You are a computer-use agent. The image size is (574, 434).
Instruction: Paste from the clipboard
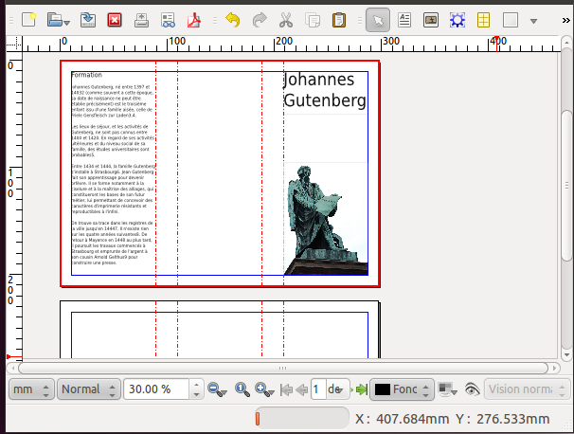pos(339,20)
